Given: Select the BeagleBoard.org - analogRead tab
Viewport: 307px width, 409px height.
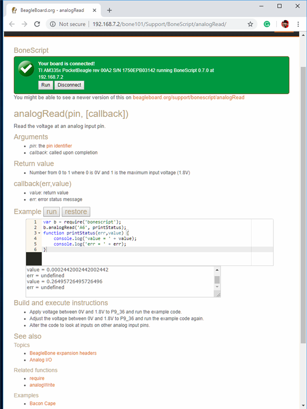Looking at the screenshot, I should click(x=52, y=10).
